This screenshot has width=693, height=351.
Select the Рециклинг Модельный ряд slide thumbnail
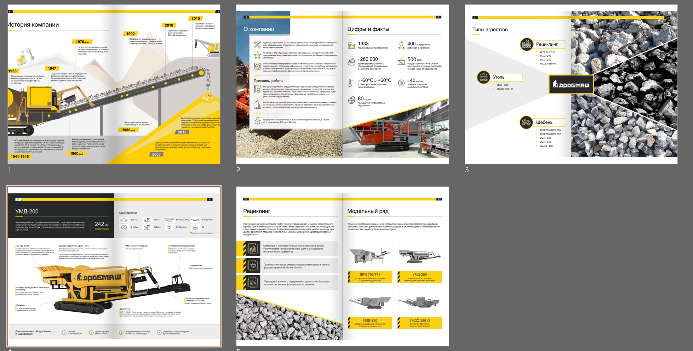[343, 266]
